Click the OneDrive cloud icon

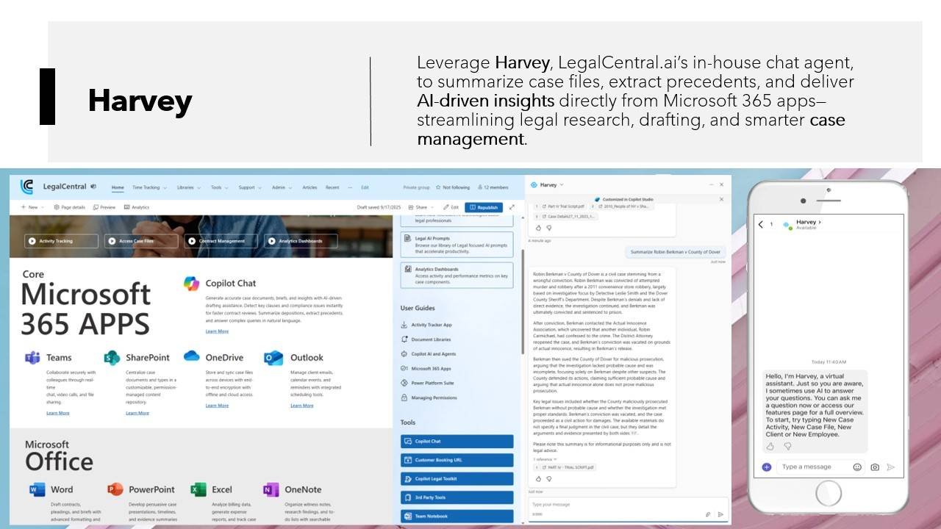pos(191,356)
